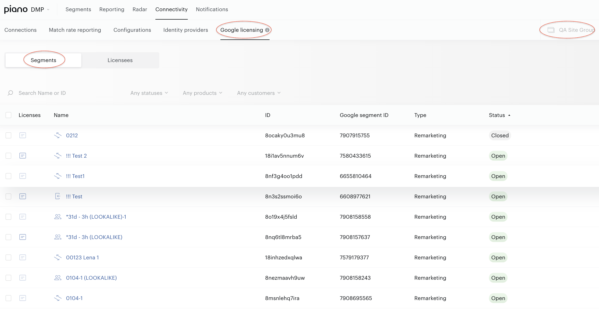Open license icon for row 0212
The width and height of the screenshot is (599, 312).
[x=23, y=135]
